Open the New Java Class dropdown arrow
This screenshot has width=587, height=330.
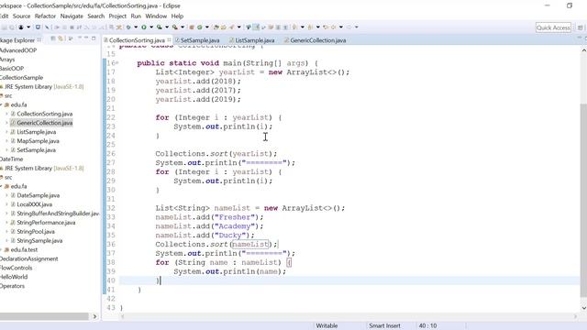point(207,27)
